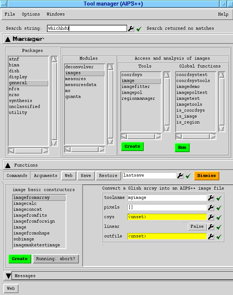The height and width of the screenshot is (295, 233).
Task: Click Global functions scroll-left arrow
Action: (x=179, y=137)
